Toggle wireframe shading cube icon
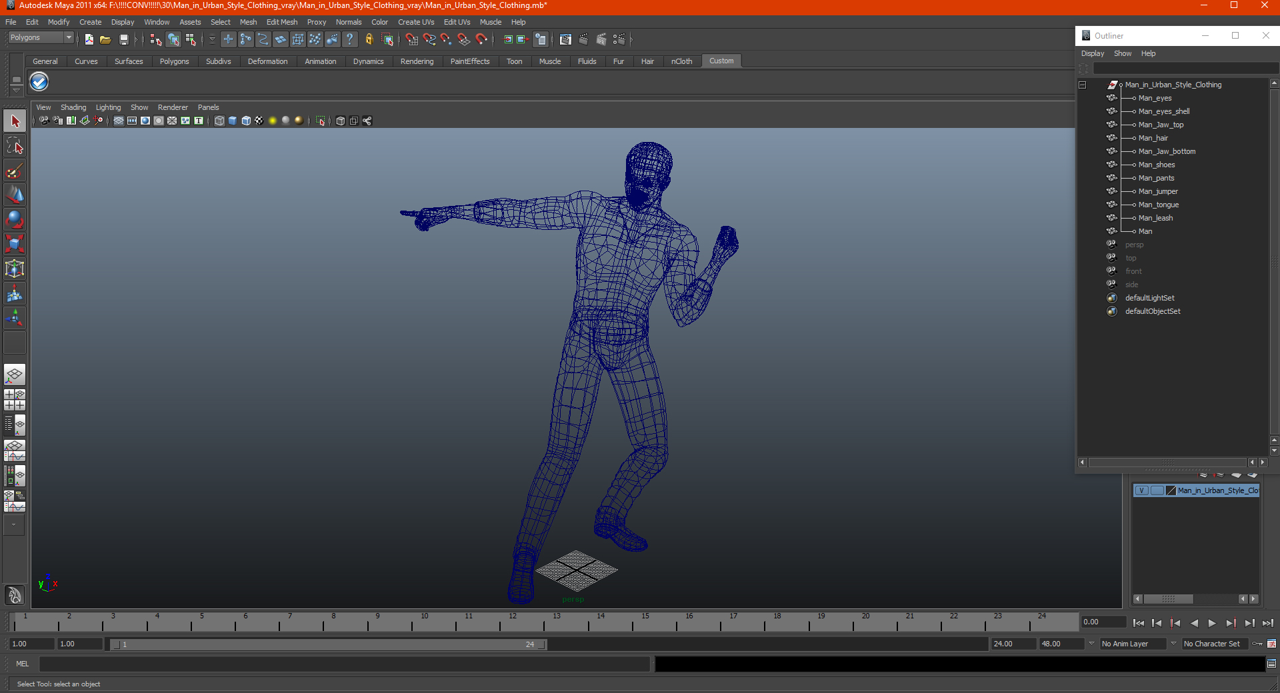Image resolution: width=1280 pixels, height=693 pixels. 219,121
